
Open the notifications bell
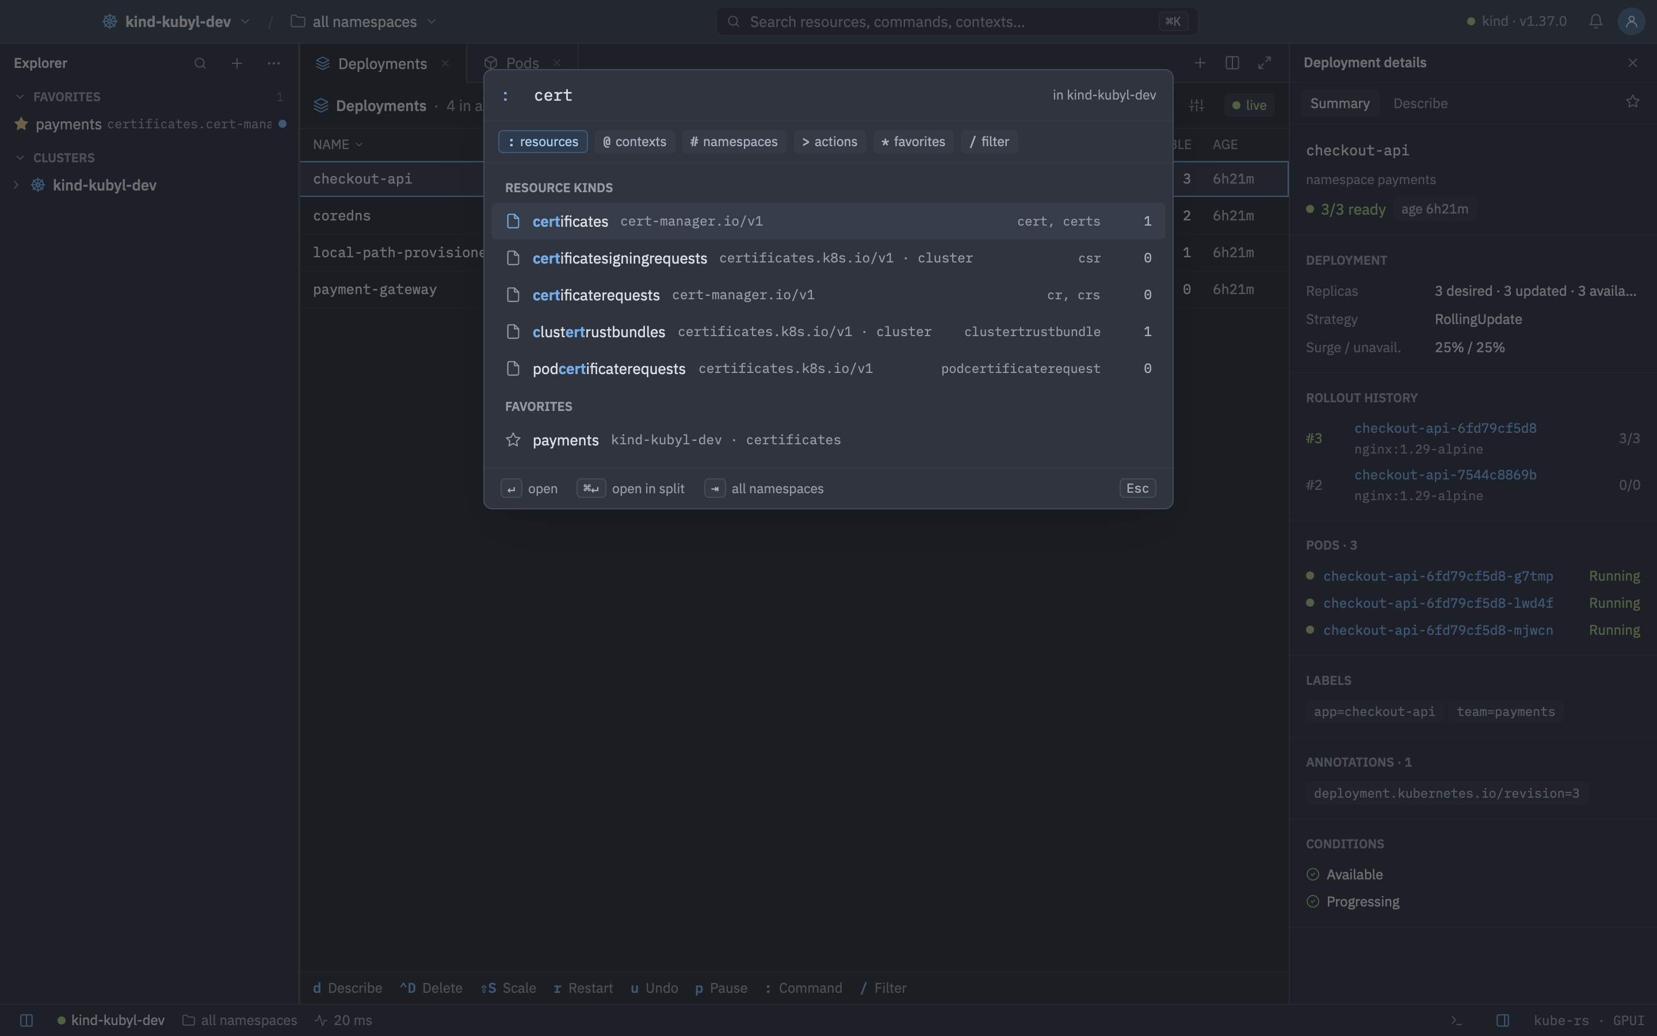(1595, 21)
